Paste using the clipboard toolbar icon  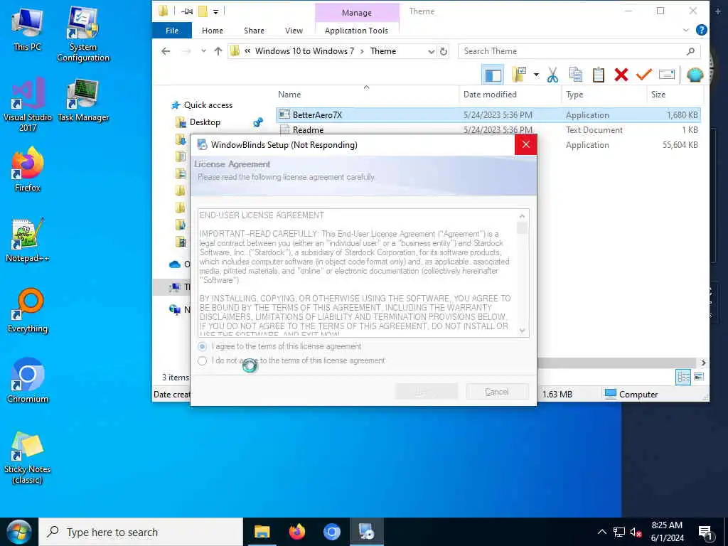click(599, 75)
